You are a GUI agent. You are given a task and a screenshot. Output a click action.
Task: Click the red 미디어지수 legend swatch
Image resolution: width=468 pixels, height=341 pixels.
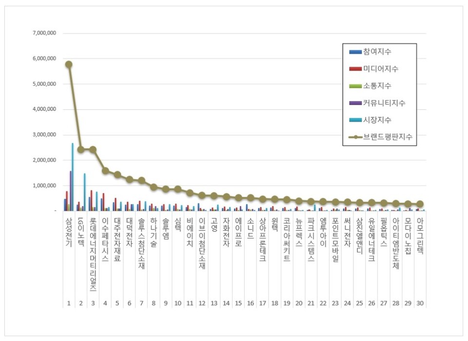coord(355,69)
